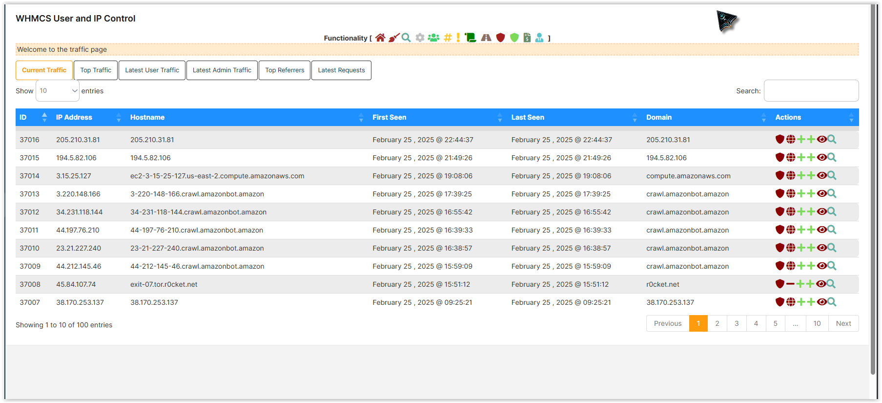This screenshot has height=403, width=882.
Task: Sort table by the ID column arrows
Action: 44,117
